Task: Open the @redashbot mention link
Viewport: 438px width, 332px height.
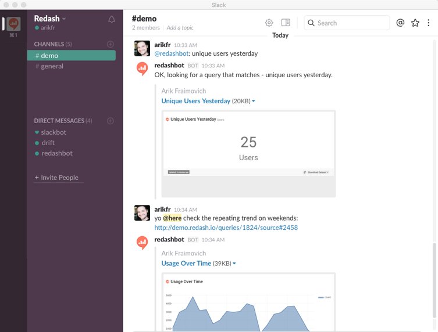Action: pos(171,53)
